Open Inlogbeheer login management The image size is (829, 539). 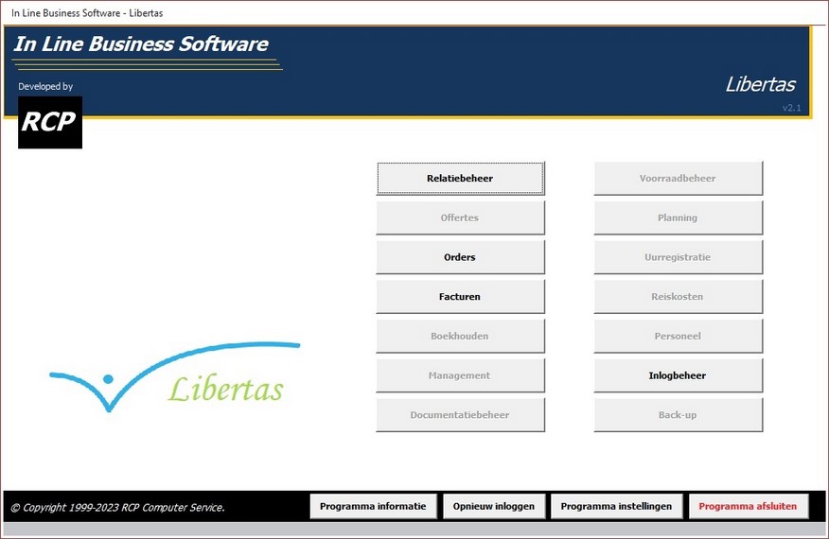coord(678,375)
